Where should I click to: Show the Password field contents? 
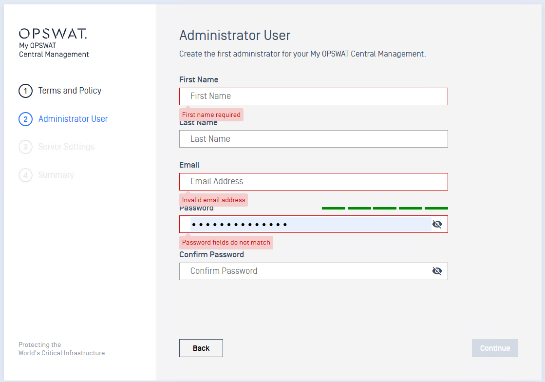point(437,224)
